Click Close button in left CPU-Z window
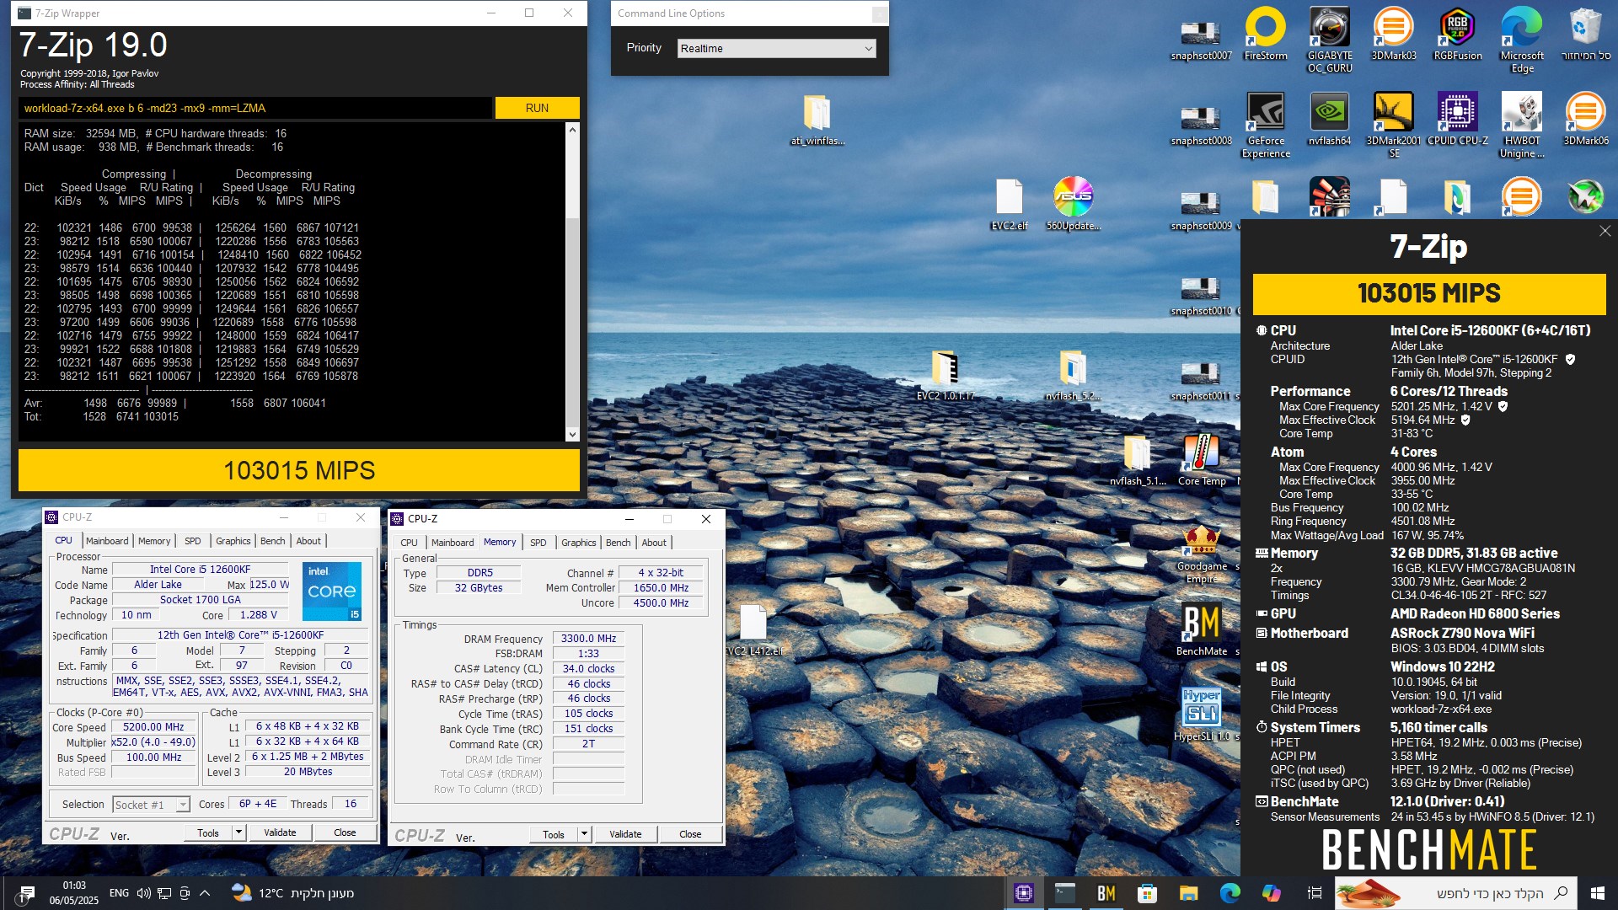1618x910 pixels. (x=345, y=832)
